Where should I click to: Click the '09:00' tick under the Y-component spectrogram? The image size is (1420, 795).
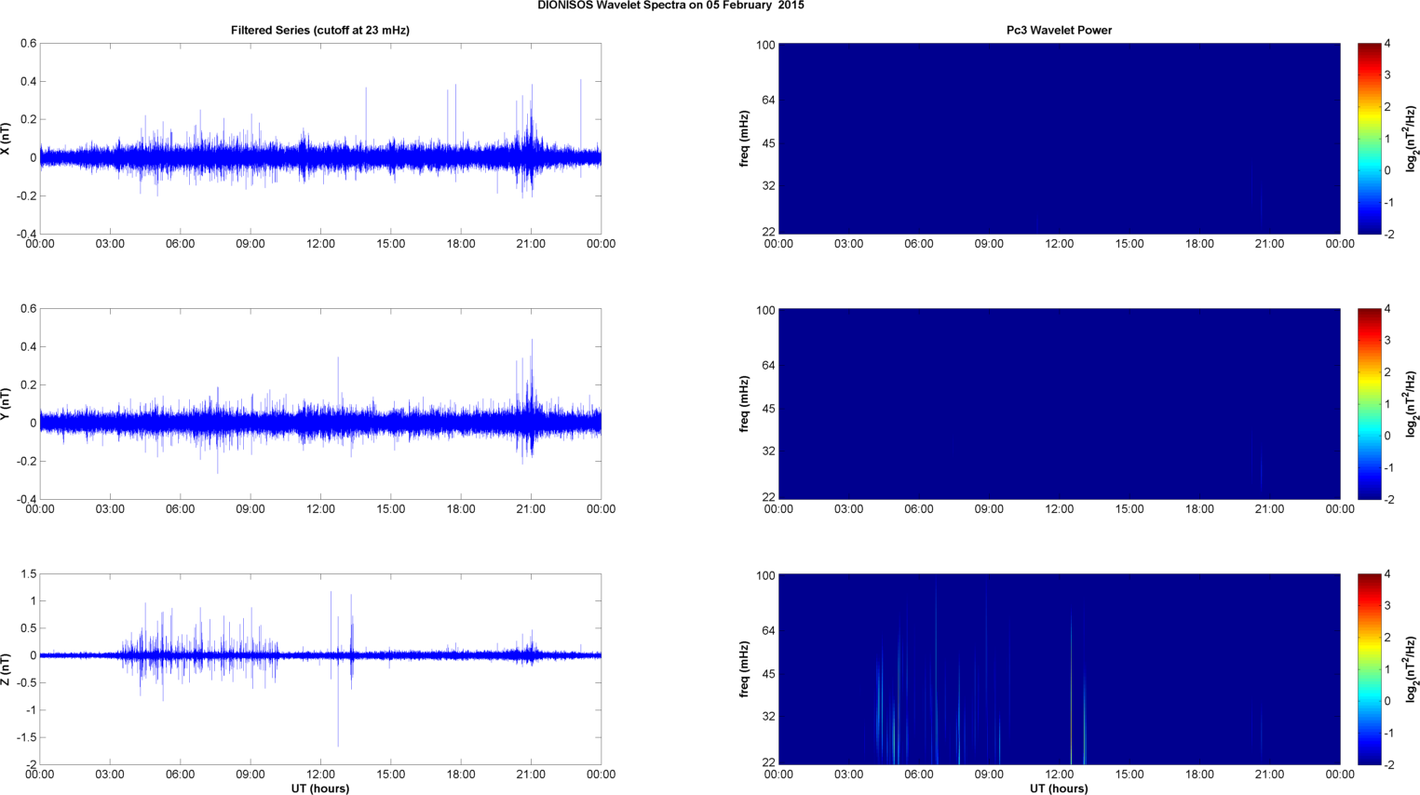(989, 509)
